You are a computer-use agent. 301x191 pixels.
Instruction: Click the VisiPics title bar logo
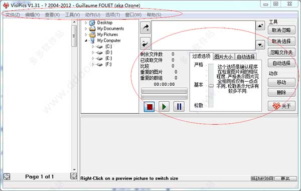coord(6,6)
